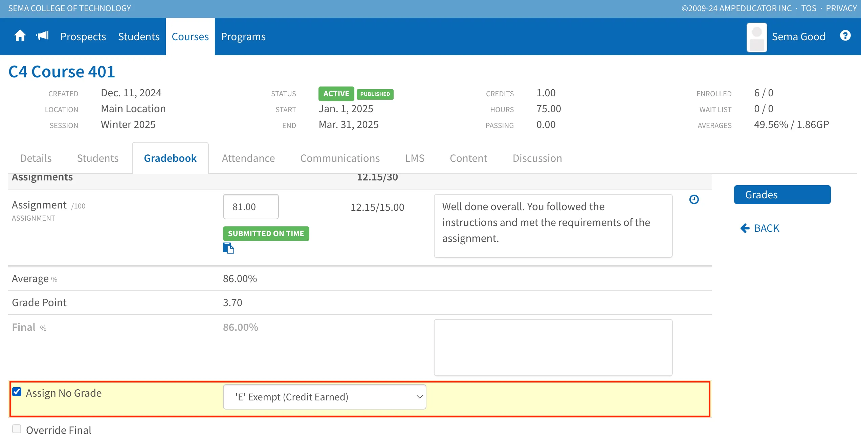Click the SEMA COLLEGE OF TECHNOLOGY header text
861x444 pixels.
click(69, 8)
